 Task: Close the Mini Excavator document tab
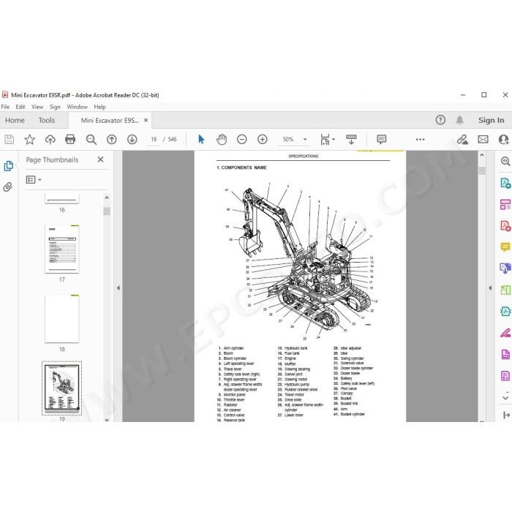pyautogui.click(x=146, y=120)
